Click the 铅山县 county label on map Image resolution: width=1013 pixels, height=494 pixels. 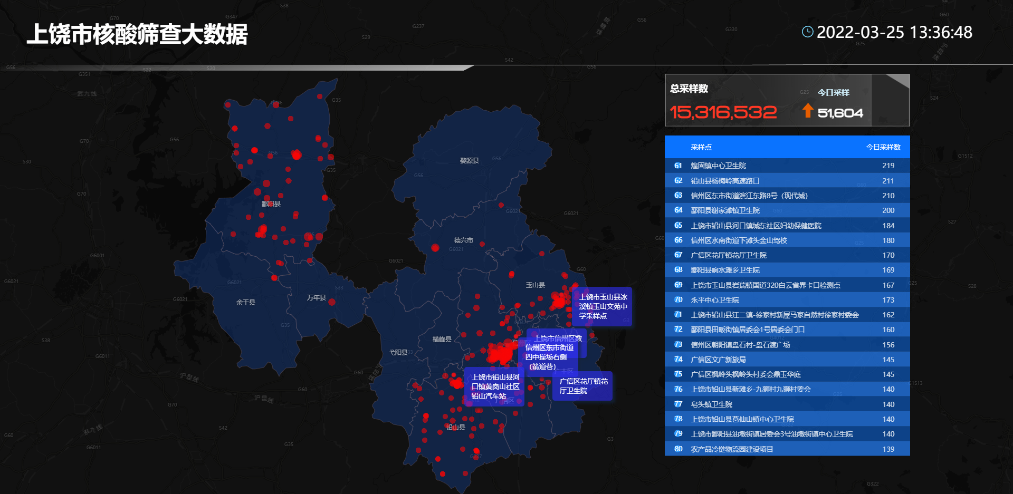click(x=456, y=427)
